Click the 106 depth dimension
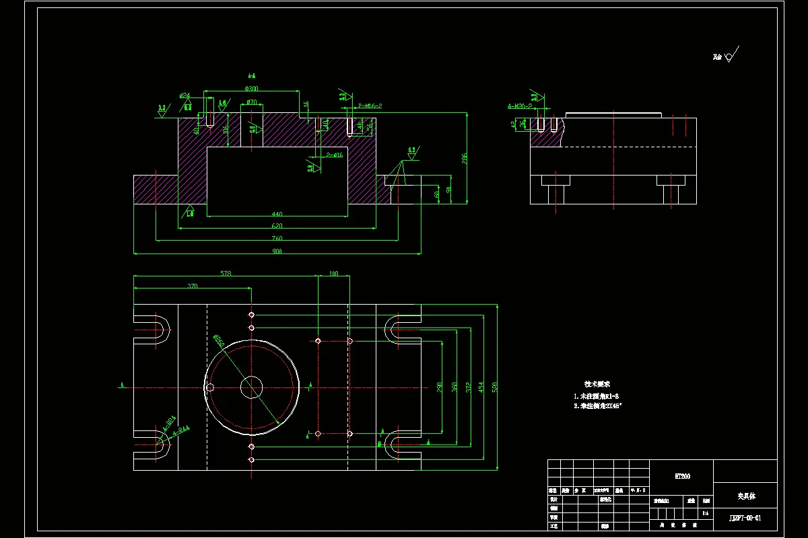 click(x=225, y=130)
